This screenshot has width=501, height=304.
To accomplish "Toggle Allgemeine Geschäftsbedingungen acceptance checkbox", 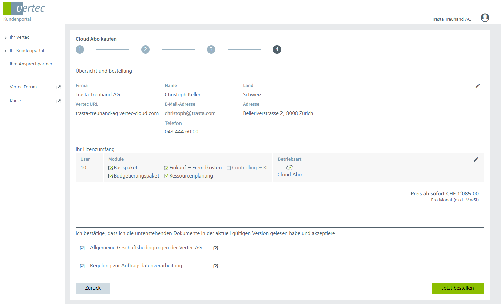I will (x=82, y=248).
